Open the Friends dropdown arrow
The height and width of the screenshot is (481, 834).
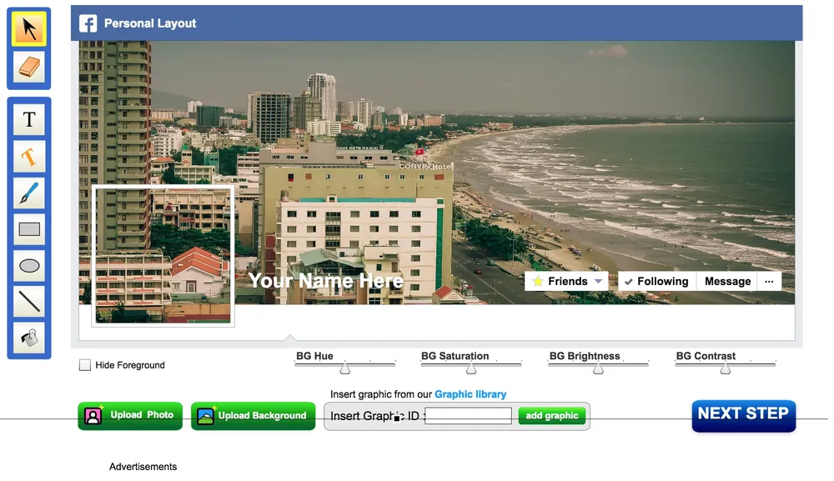coord(598,281)
